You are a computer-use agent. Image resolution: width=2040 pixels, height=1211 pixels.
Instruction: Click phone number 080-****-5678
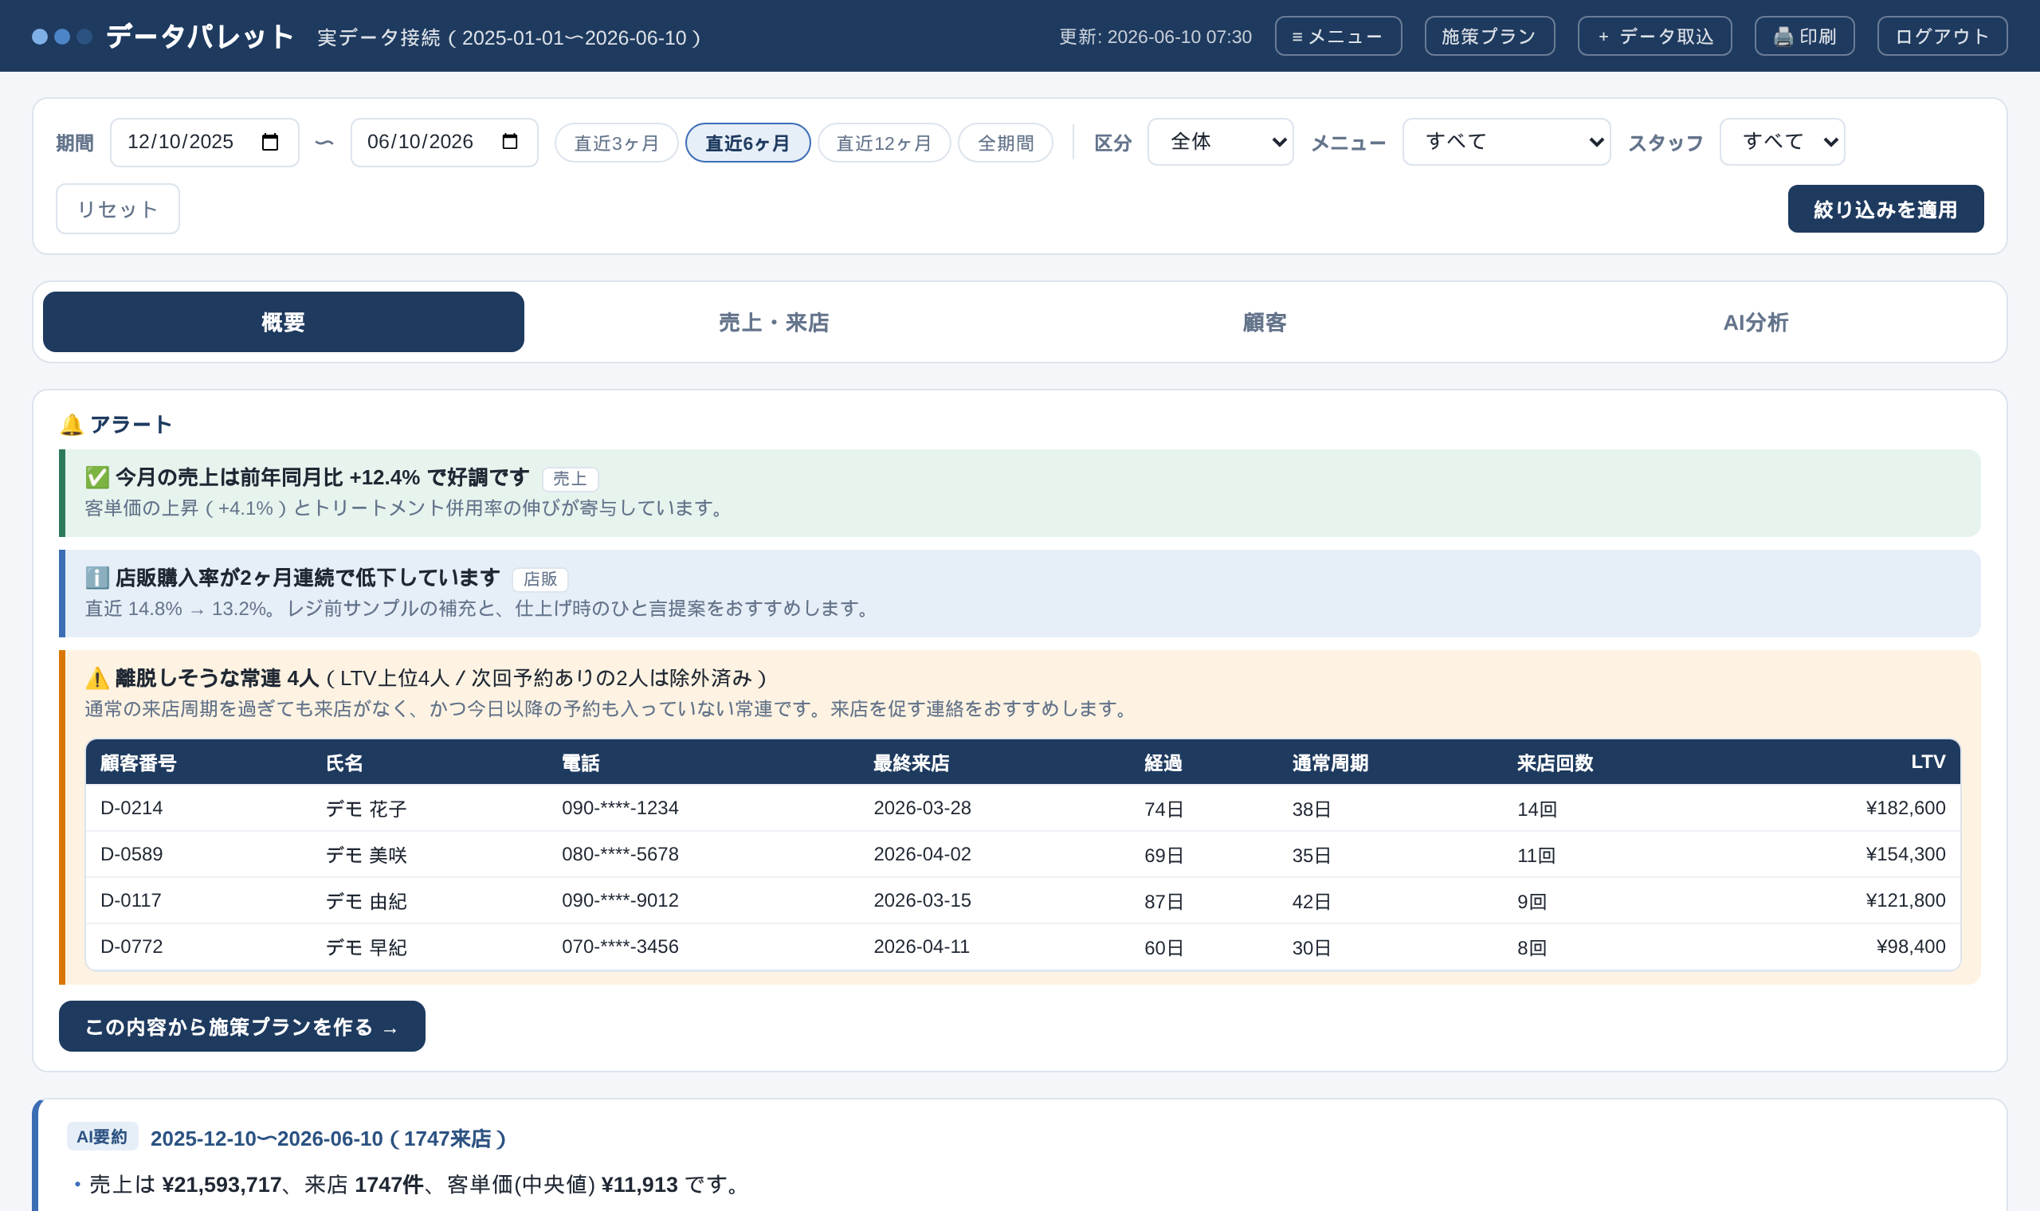tap(620, 854)
